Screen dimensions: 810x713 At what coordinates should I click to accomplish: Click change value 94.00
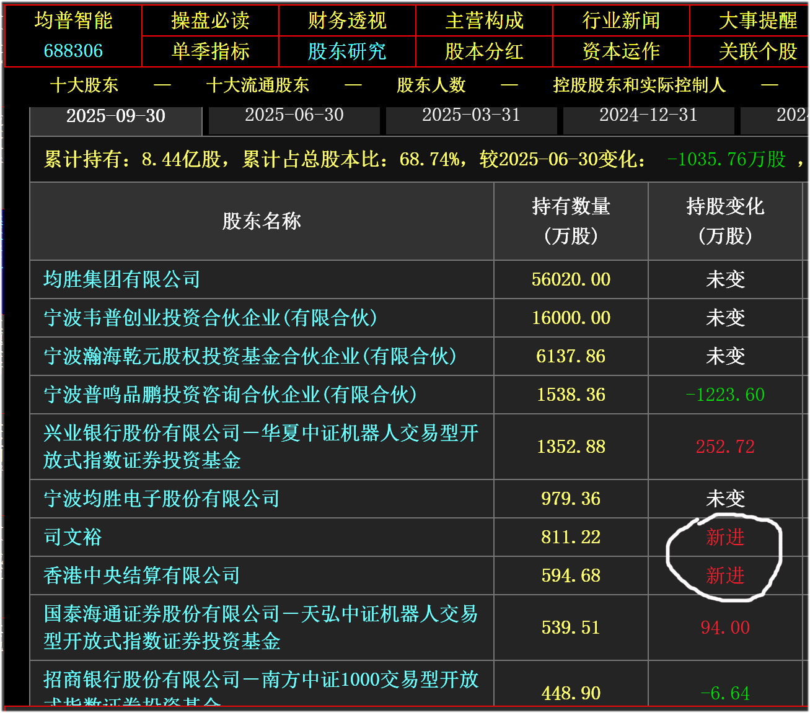pyautogui.click(x=725, y=628)
